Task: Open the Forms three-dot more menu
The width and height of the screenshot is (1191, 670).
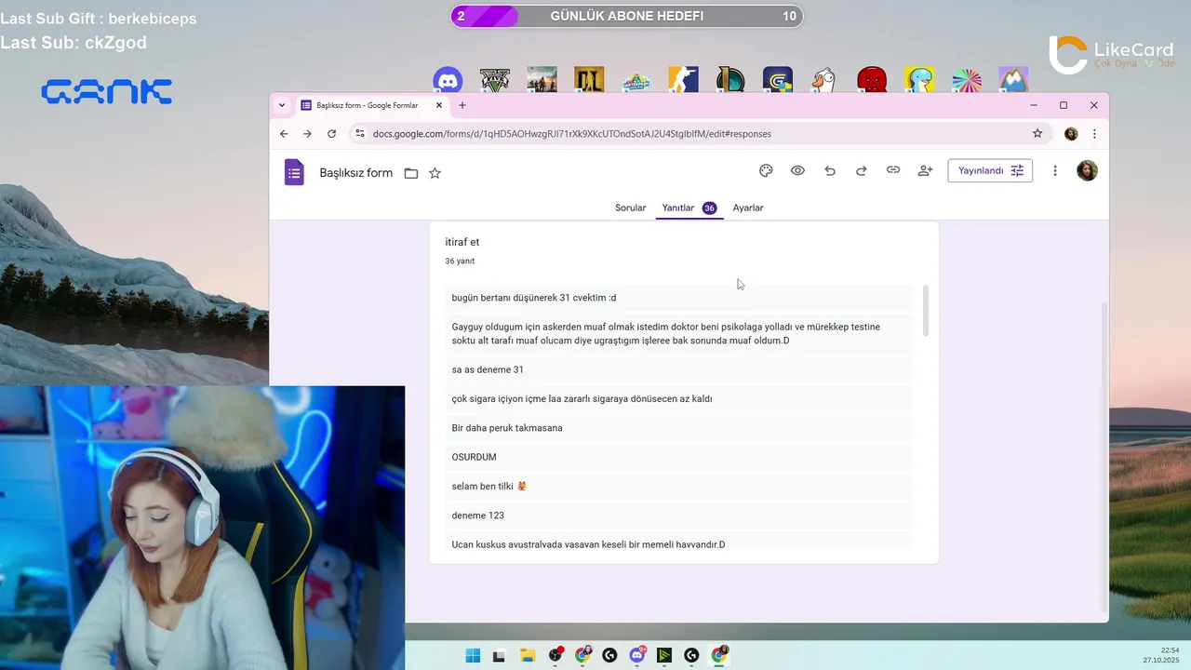Action: click(1055, 171)
